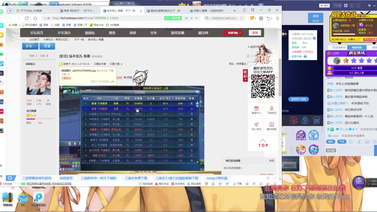Close the 版本宠儿-鬼墨 browser tab
The image size is (377, 212).
140,11
